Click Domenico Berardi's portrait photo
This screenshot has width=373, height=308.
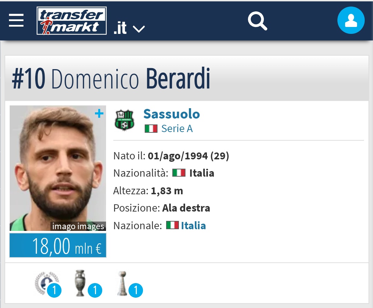58,168
